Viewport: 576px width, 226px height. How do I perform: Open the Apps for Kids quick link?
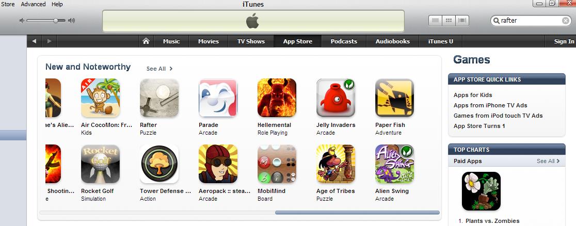473,95
